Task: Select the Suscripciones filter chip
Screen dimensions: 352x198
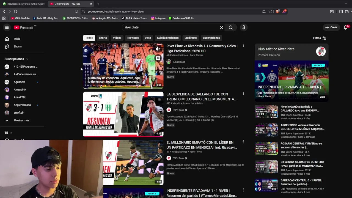Action: [x=211, y=38]
